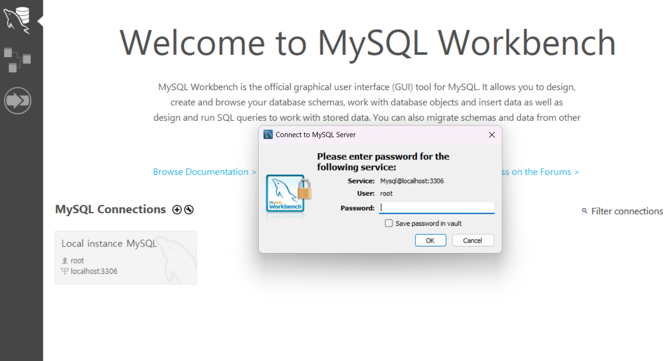This screenshot has height=361, width=668.
Task: Open the Migration wizard in the sidebar
Action: [17, 100]
